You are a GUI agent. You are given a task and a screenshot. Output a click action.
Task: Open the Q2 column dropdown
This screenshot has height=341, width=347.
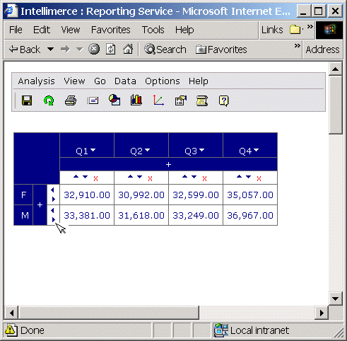[x=147, y=150]
